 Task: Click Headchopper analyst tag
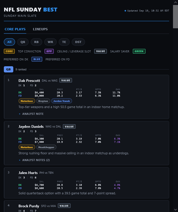[46, 147]
